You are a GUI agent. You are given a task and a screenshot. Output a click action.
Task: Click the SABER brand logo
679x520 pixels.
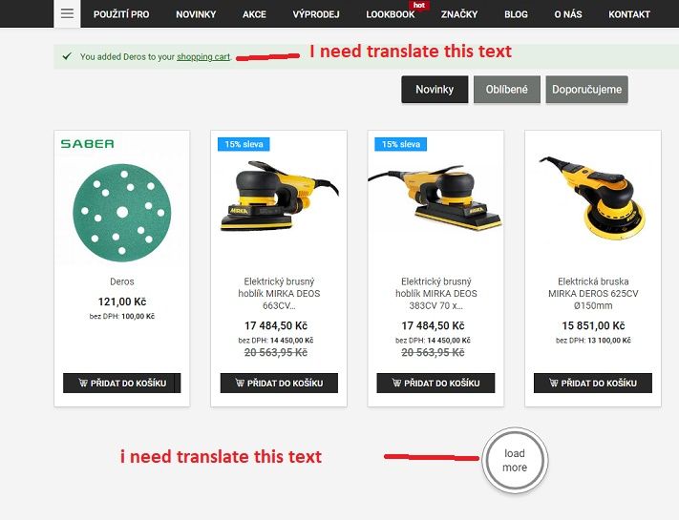[88, 144]
